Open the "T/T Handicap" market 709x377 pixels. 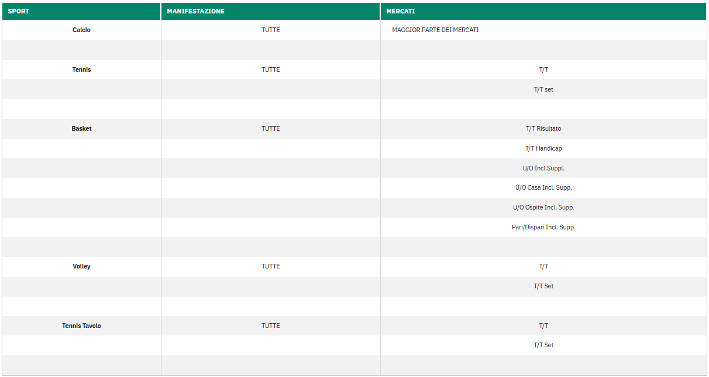(x=543, y=148)
